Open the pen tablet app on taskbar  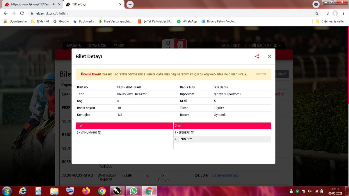pos(117,191)
